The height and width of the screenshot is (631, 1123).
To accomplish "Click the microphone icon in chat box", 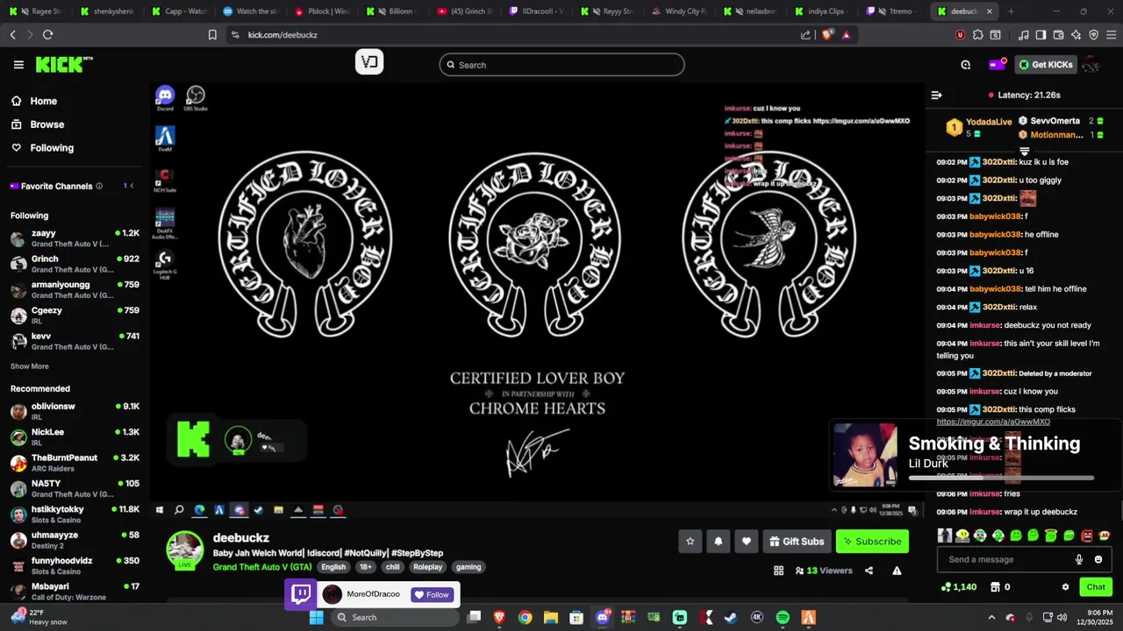I will pyautogui.click(x=1079, y=559).
